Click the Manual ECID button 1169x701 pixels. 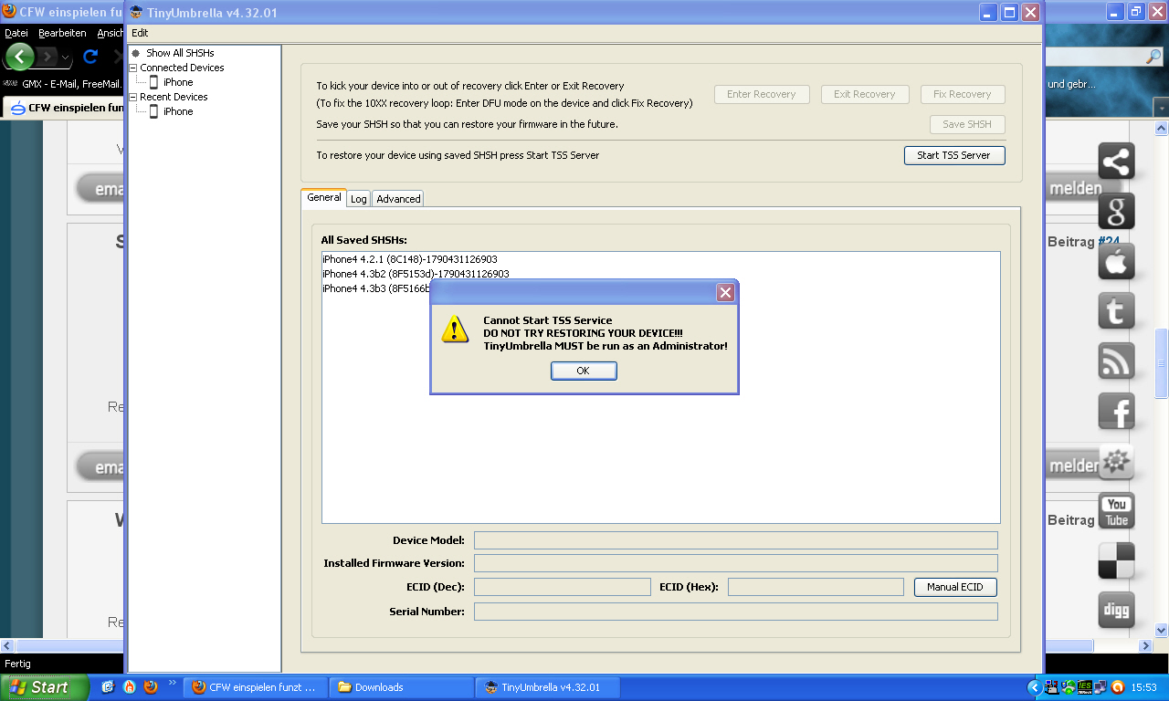[x=954, y=587]
